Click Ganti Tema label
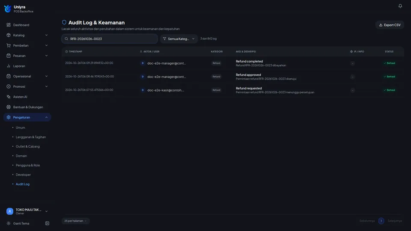Viewport: 411px width, 231px height. [21, 223]
